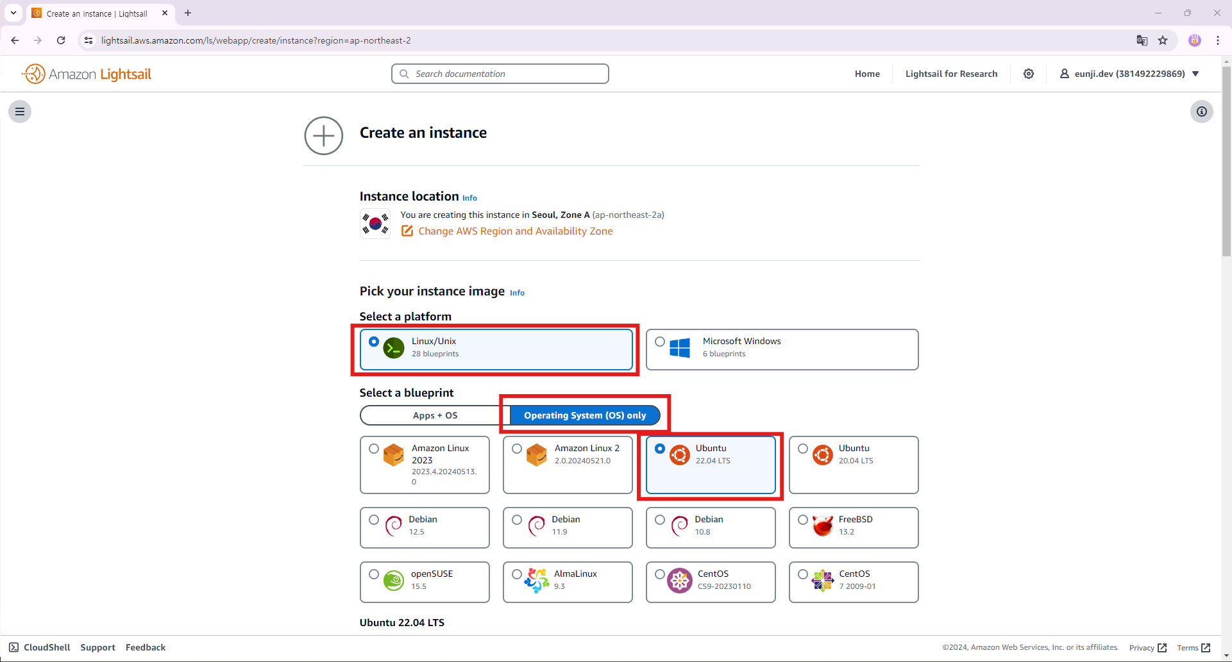This screenshot has width=1232, height=662.
Task: Click the user account avatar icon
Action: [1064, 74]
